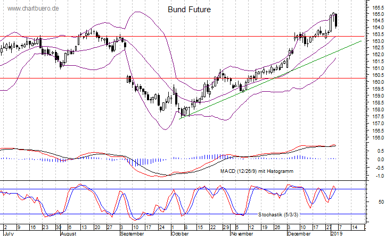The image size is (385, 236).
Task: Click the 'November' month label
Action: pos(242,233)
